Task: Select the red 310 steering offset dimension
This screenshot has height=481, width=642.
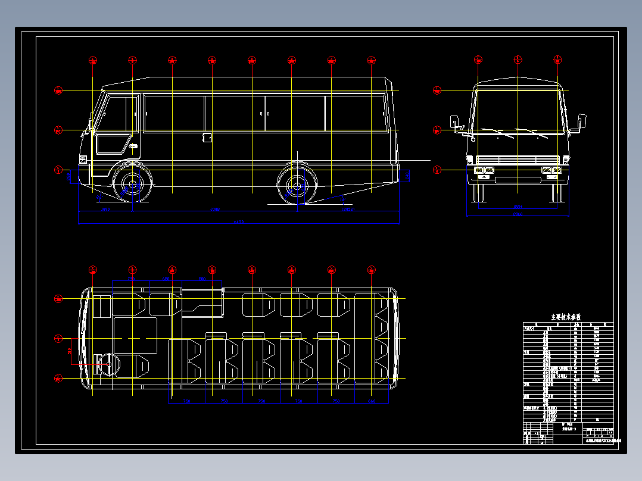Action: point(69,351)
